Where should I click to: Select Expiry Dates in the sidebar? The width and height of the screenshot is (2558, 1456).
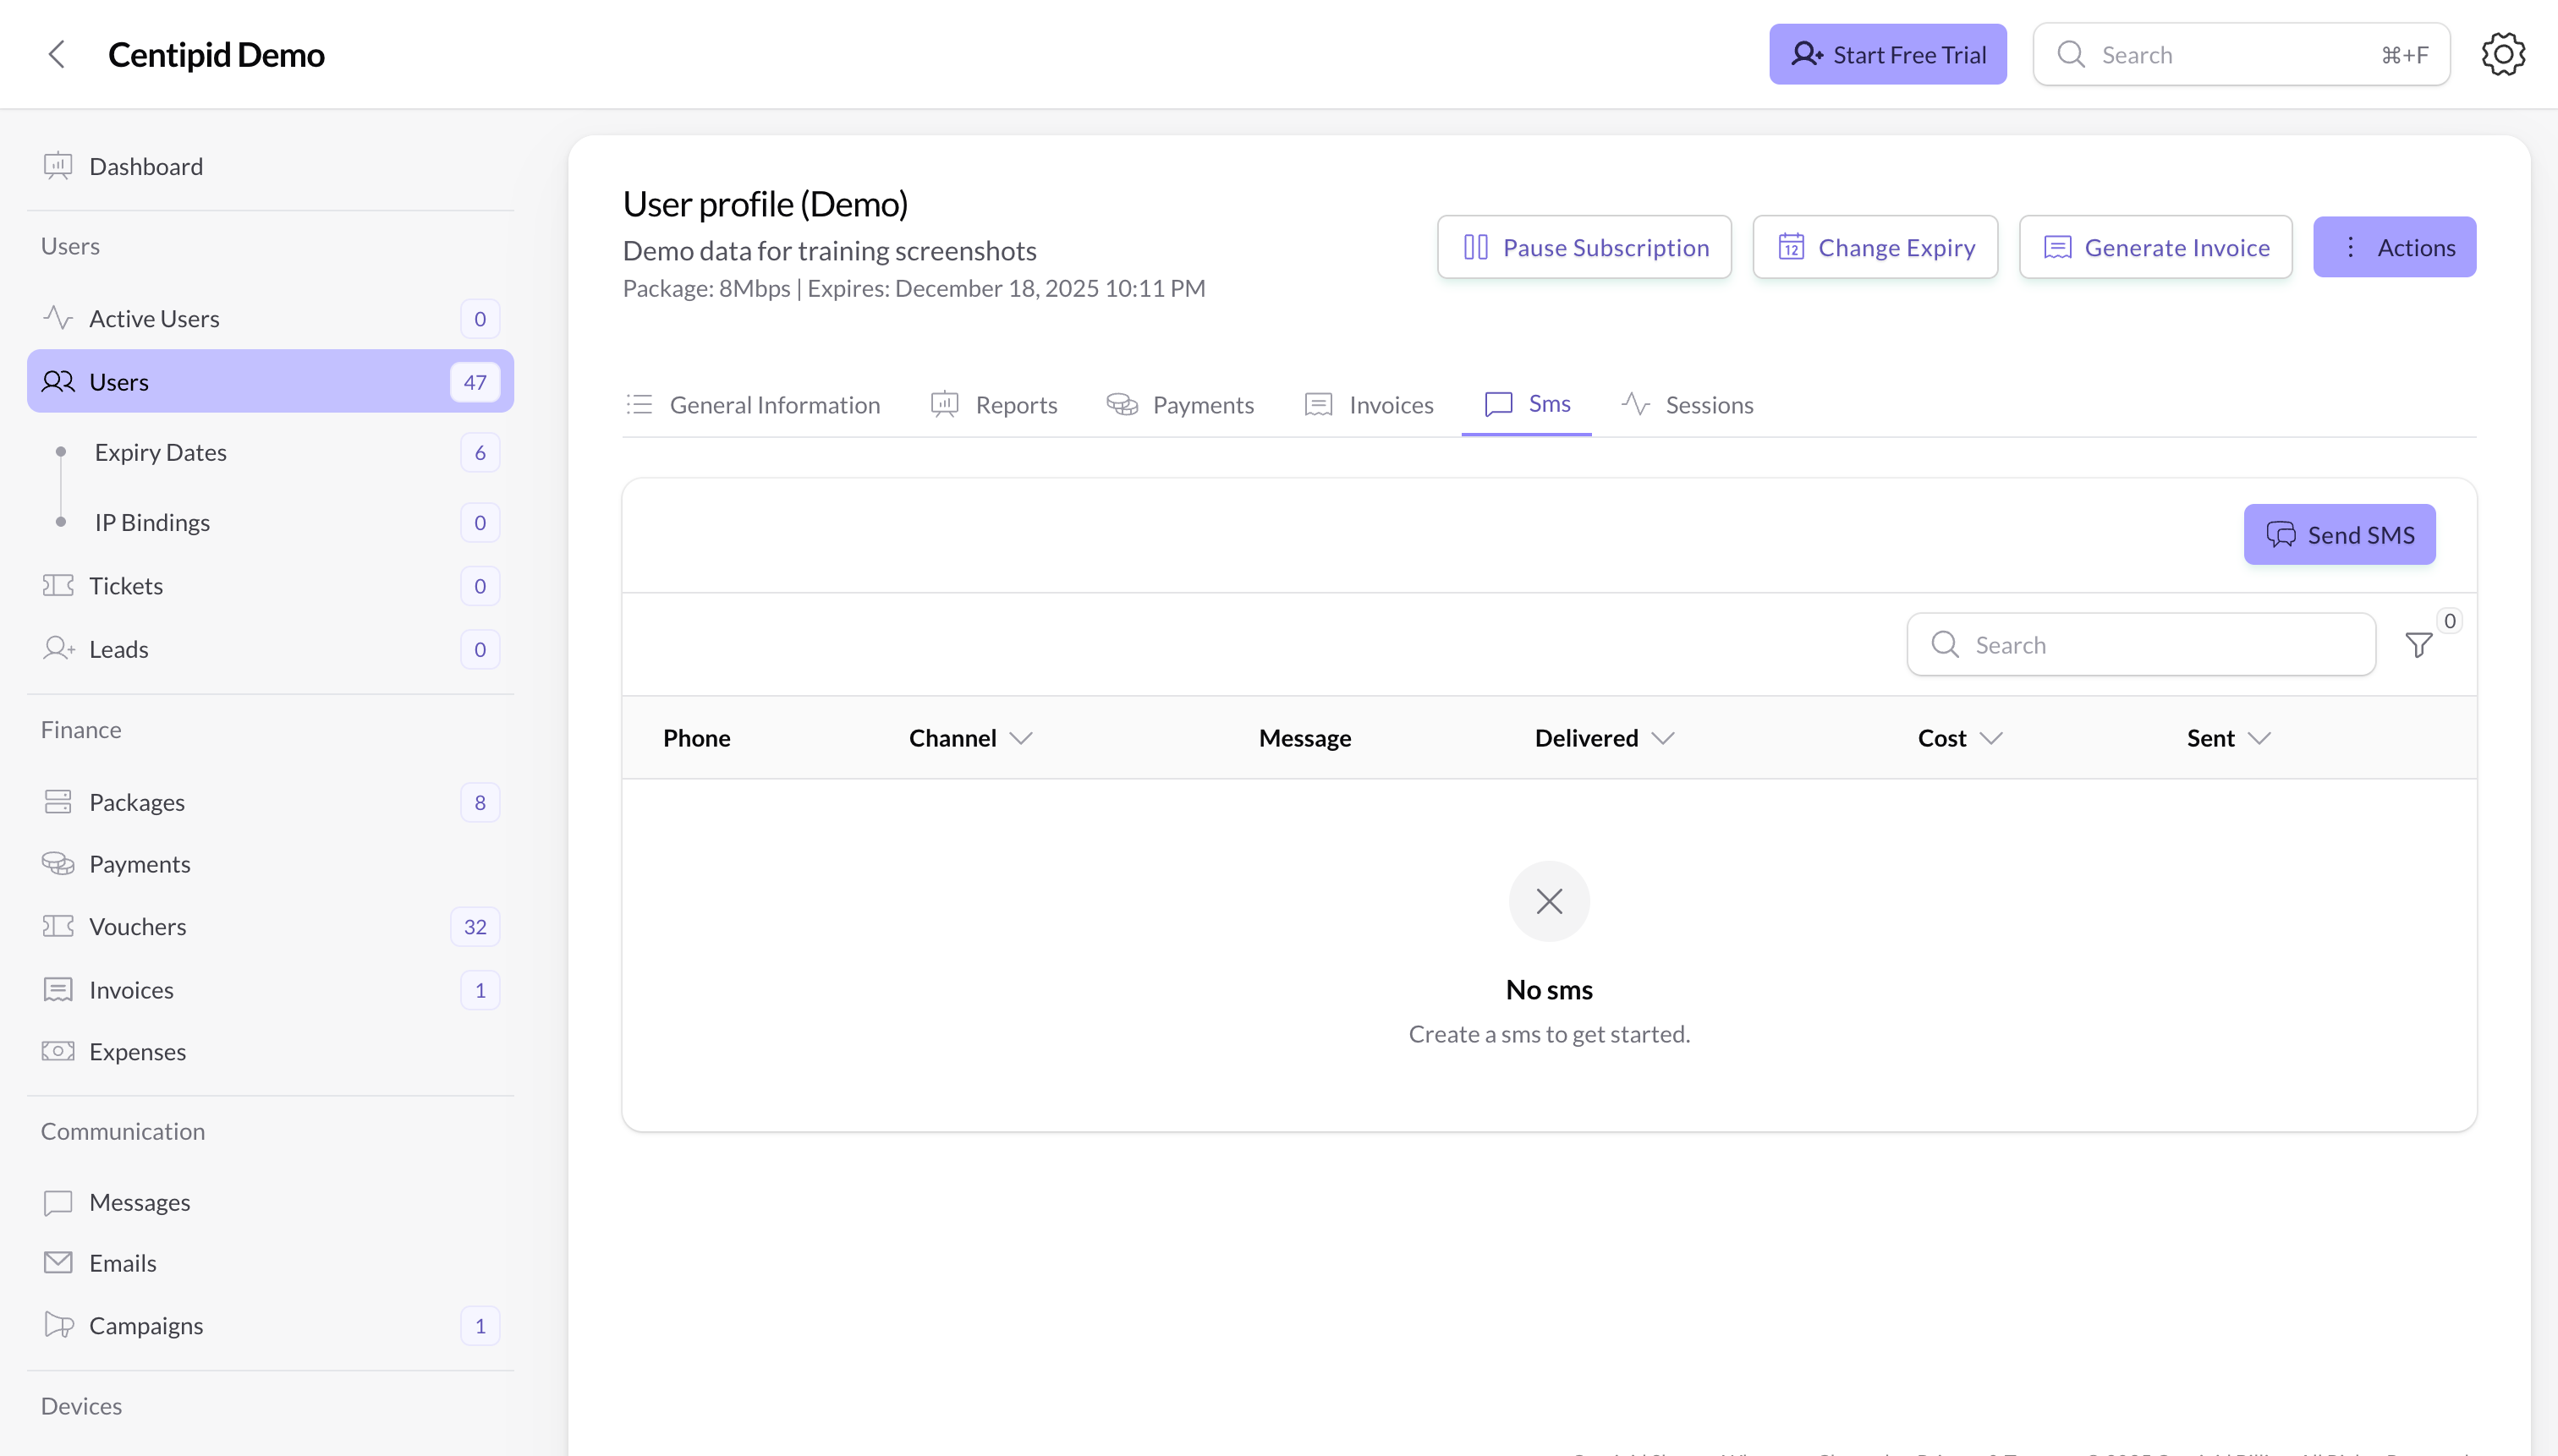click(x=160, y=452)
